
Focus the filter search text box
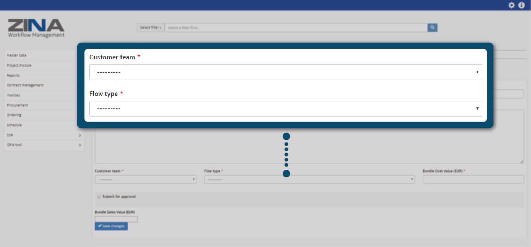296,27
